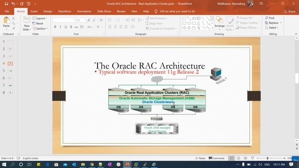Open the Align Text dropdown
The image size is (299, 168).
(x=155, y=23)
